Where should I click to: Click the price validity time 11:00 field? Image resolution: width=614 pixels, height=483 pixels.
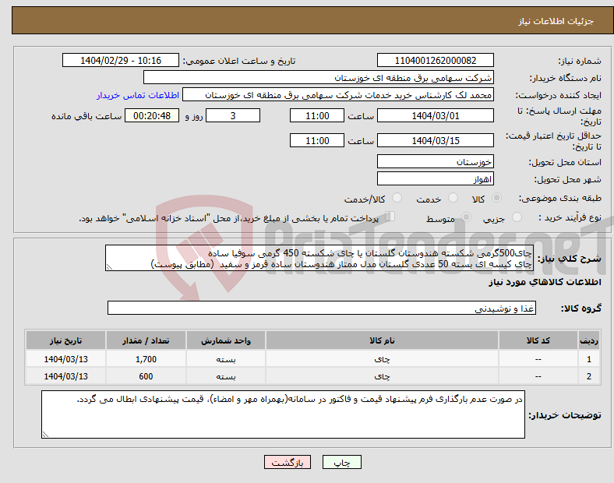(317, 140)
